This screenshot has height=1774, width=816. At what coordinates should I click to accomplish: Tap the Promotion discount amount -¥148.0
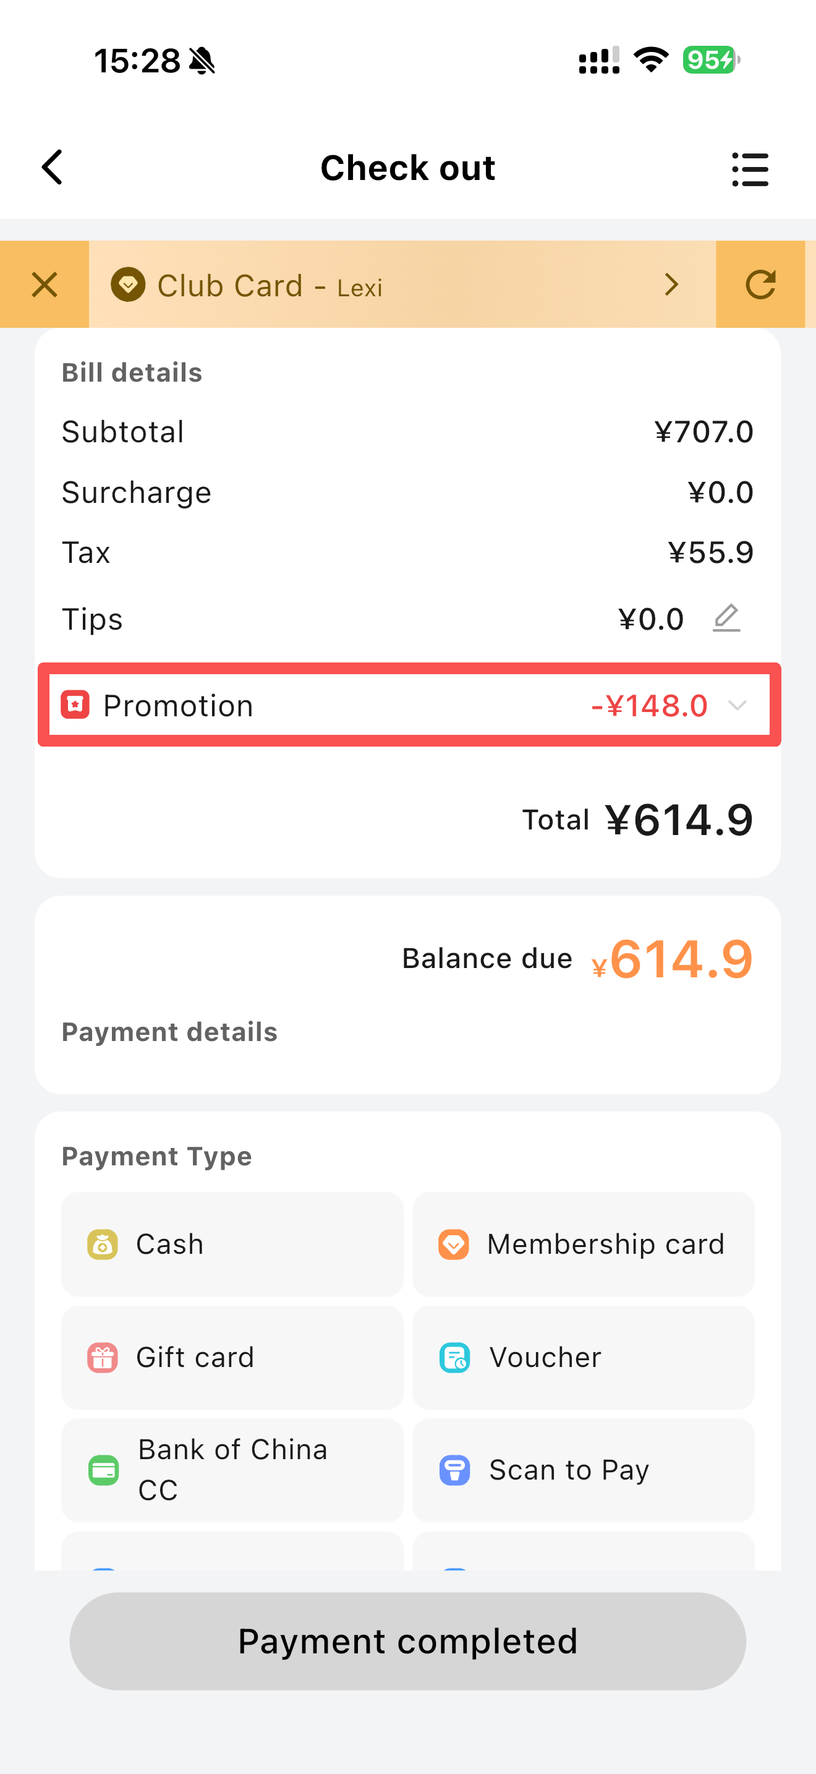649,705
